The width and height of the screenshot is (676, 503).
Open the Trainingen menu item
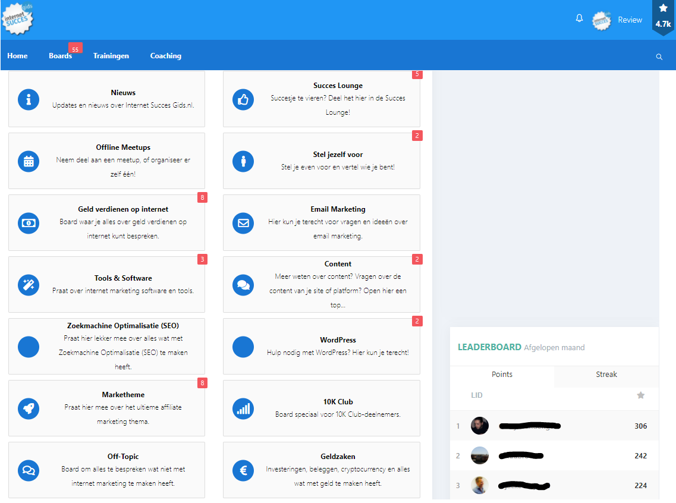(x=111, y=56)
